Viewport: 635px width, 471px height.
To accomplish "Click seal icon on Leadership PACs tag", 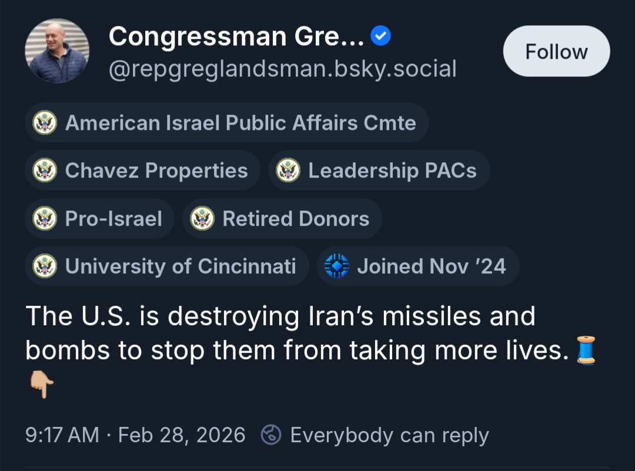I will 288,171.
